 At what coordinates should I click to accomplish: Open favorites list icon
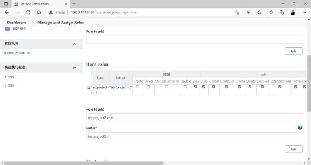pyautogui.click(x=271, y=13)
